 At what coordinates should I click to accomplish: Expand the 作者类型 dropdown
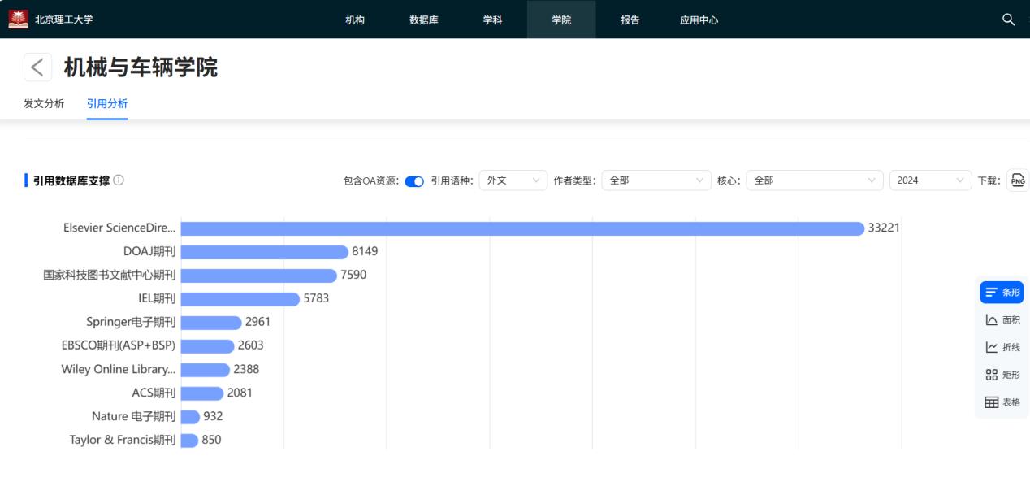(656, 180)
